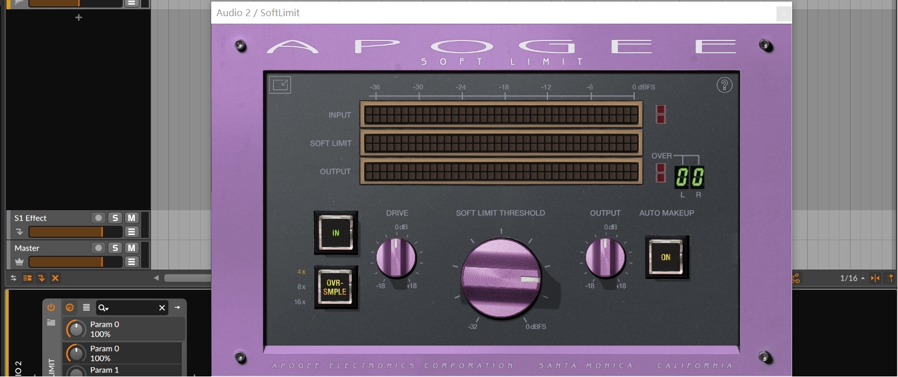Select 16x oversampling label

click(300, 302)
